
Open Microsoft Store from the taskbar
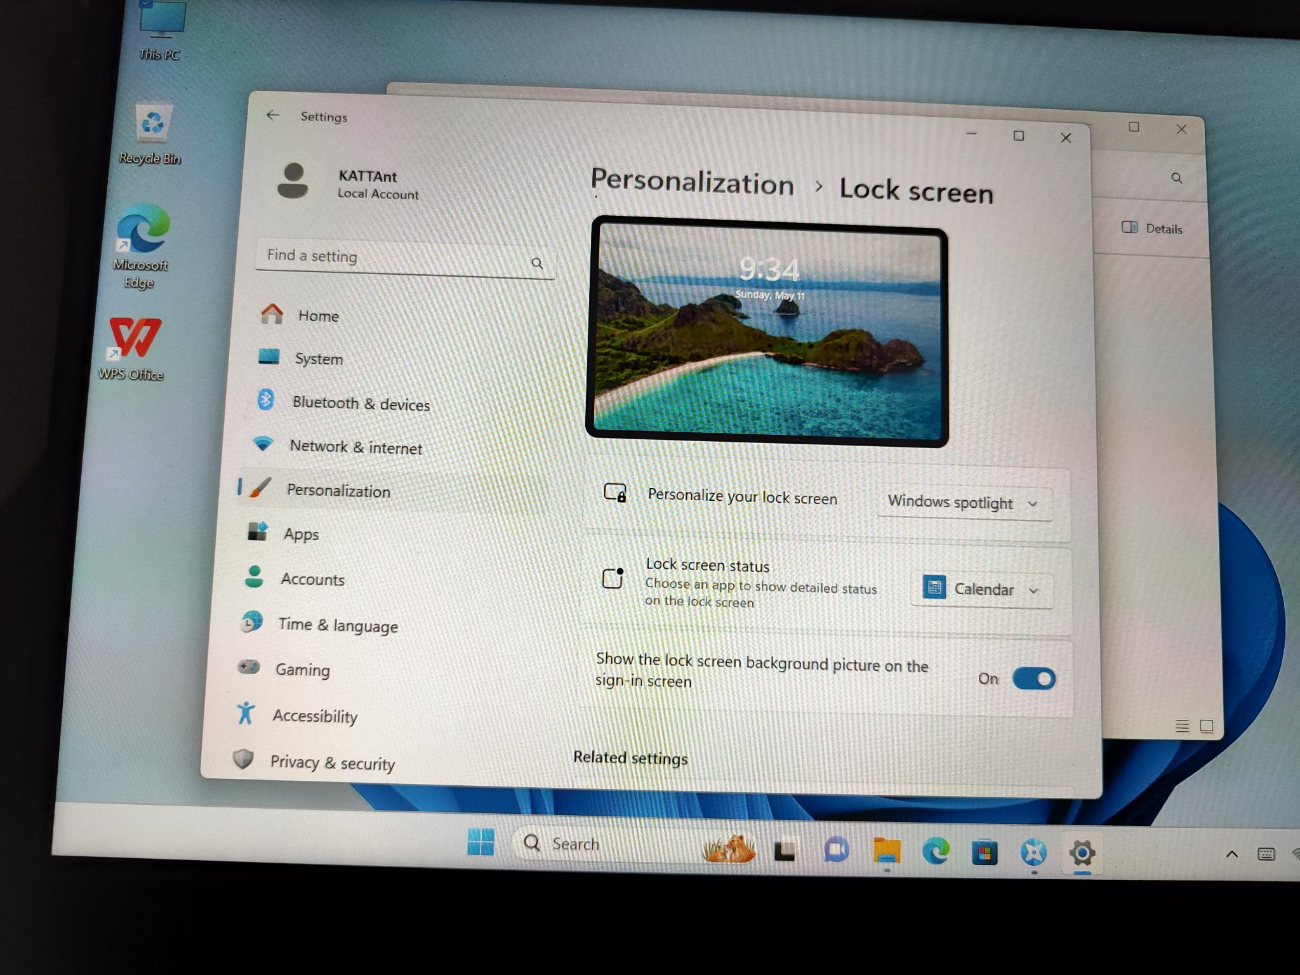point(984,852)
